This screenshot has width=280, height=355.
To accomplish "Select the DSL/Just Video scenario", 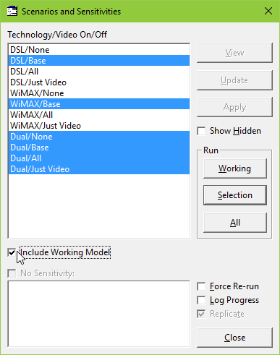I will click(x=99, y=82).
